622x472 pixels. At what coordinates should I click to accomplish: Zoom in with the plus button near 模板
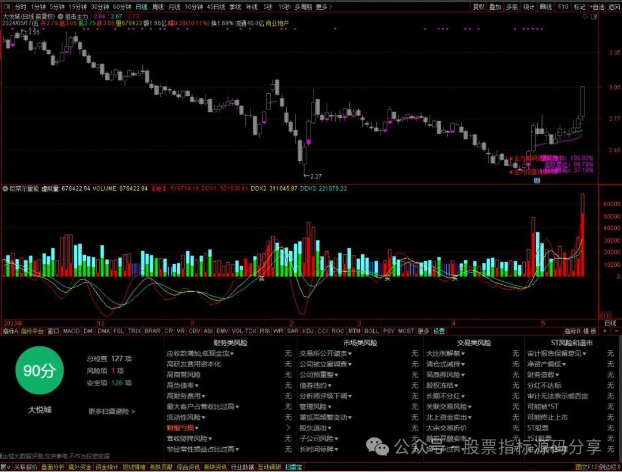click(605, 331)
